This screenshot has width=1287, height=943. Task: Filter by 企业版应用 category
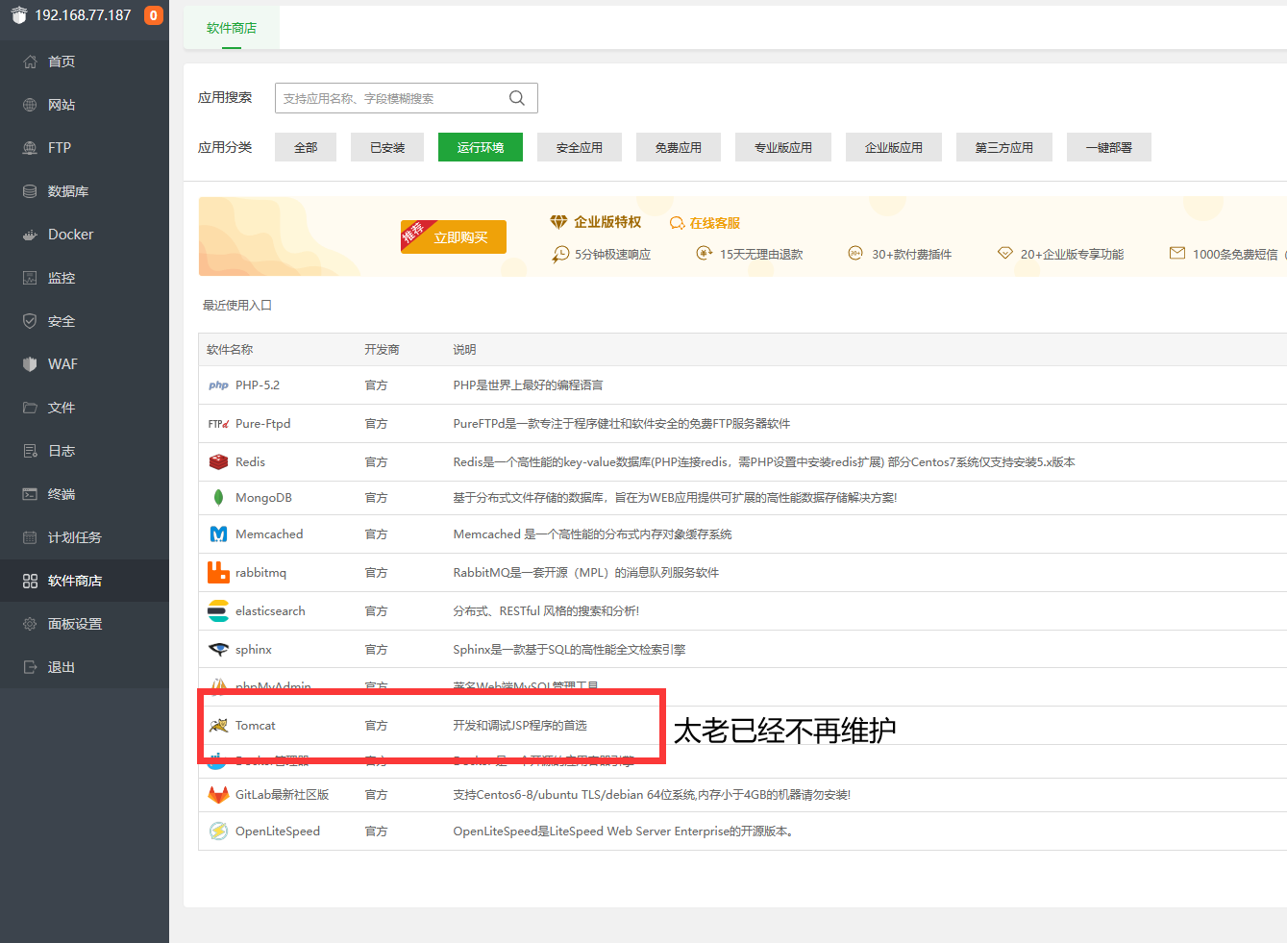click(x=894, y=147)
